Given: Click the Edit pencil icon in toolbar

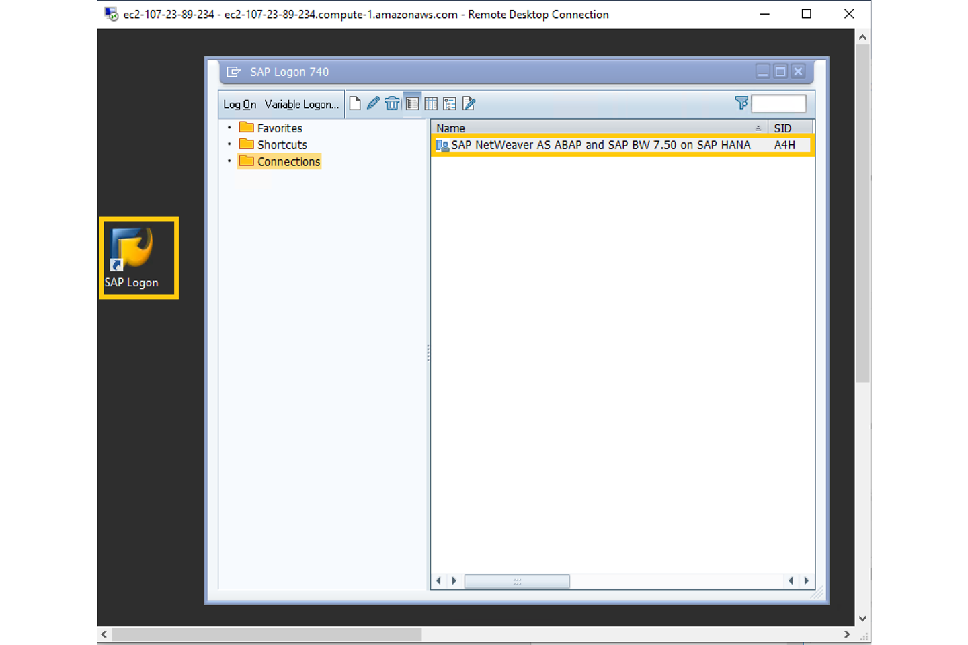Looking at the screenshot, I should [x=373, y=103].
